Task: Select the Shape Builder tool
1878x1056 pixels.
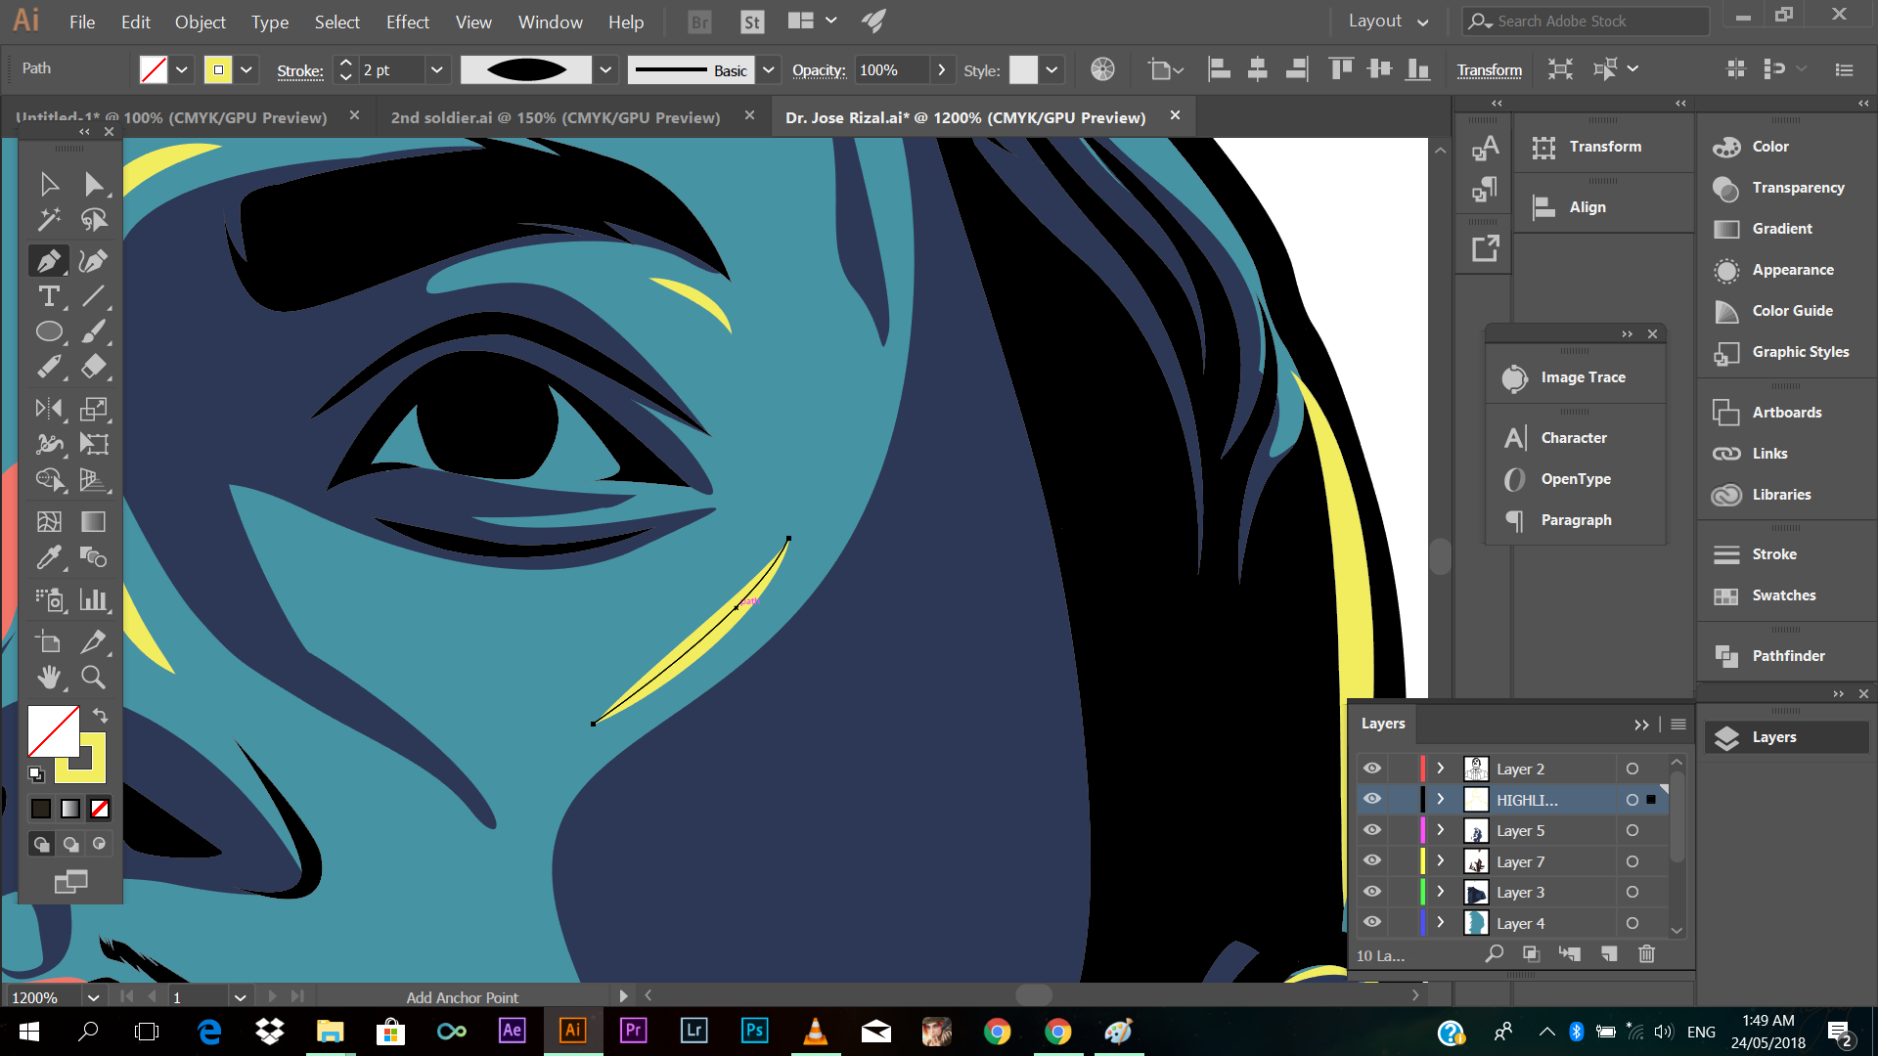Action: click(x=49, y=479)
